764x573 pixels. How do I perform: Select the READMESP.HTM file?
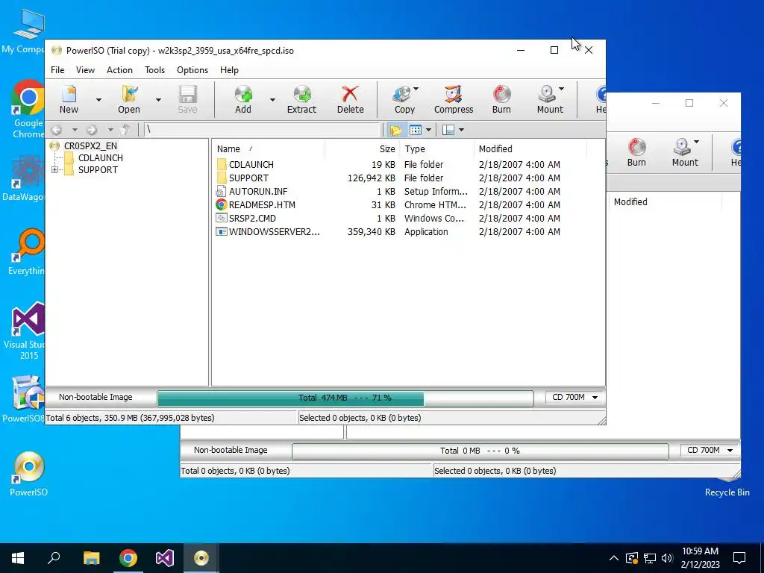(x=262, y=204)
